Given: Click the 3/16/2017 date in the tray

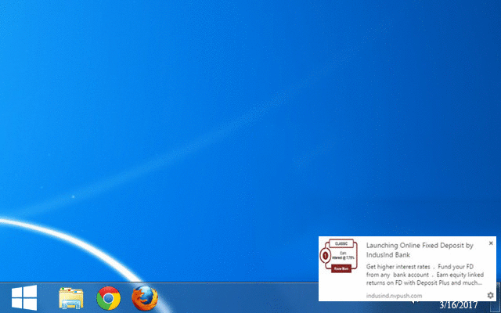Looking at the screenshot, I should [x=459, y=305].
